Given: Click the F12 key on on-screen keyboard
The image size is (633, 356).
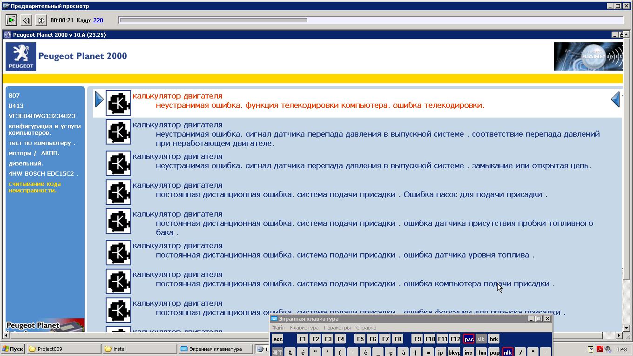Looking at the screenshot, I should (455, 339).
